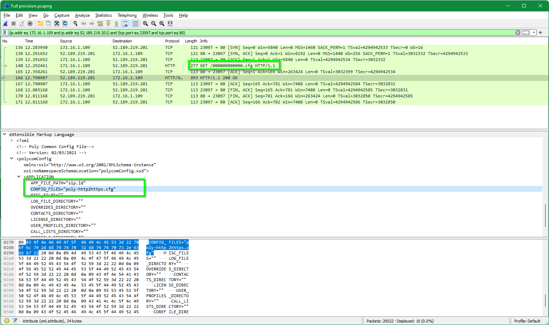The image size is (549, 325).
Task: Open capture options gear icon
Action: pos(30,24)
